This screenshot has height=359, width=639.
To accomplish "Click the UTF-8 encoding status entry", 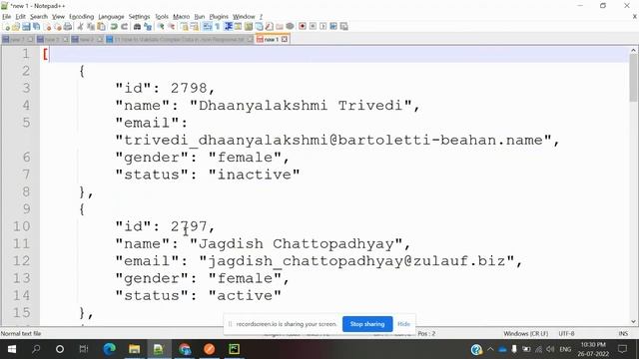I will 566,333.
